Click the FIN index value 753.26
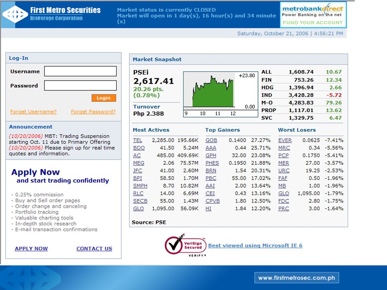The image size is (387, 290). [304, 80]
